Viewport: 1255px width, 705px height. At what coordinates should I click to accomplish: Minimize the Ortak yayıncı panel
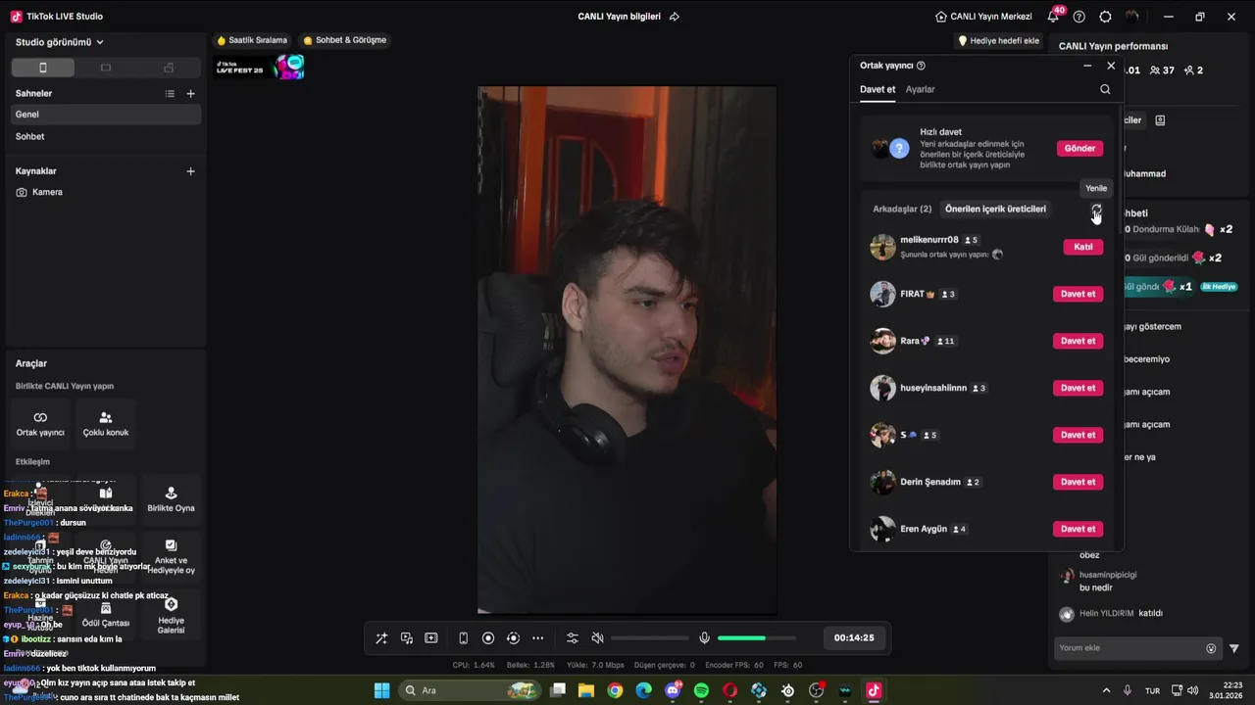1087,66
